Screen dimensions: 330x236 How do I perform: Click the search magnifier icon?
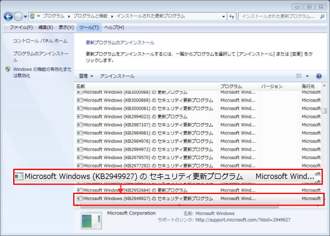322,16
